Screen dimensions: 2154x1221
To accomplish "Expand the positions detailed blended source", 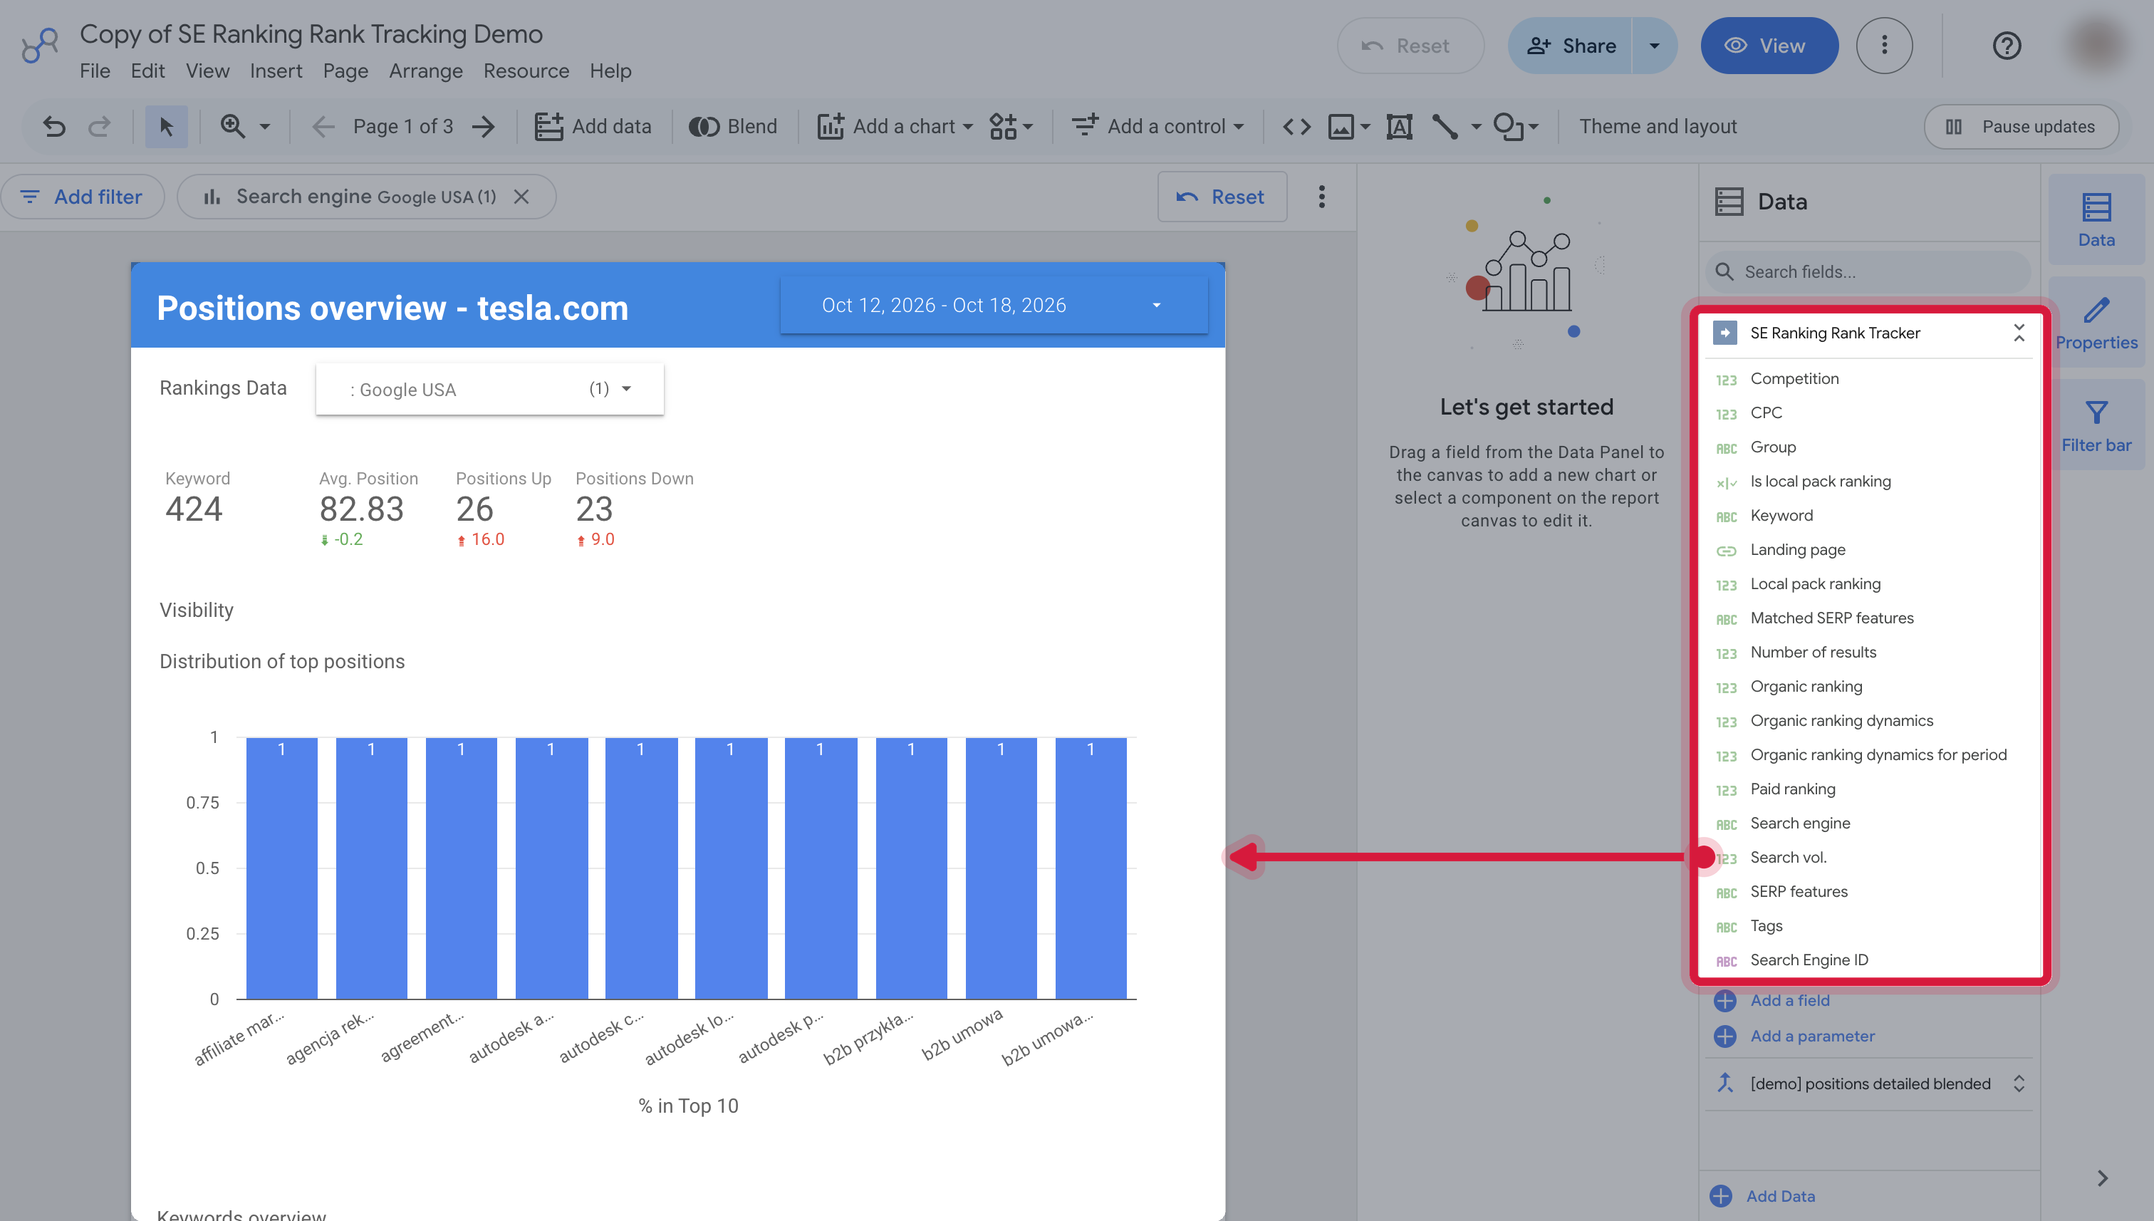I will click(x=2019, y=1084).
